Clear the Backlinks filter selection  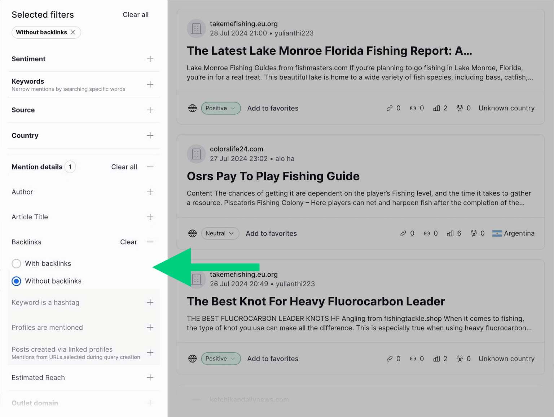(128, 242)
